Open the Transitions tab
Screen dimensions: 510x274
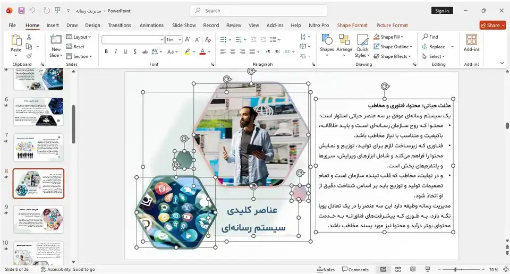point(120,25)
